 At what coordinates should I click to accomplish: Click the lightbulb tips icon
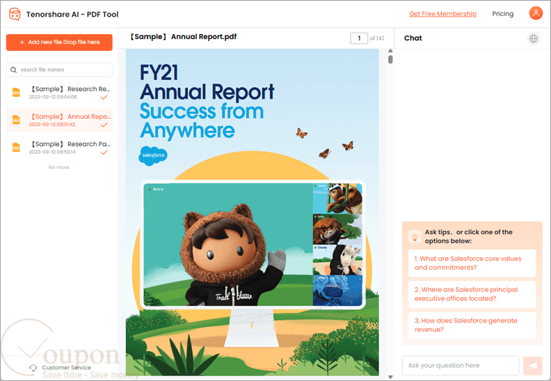pos(415,236)
